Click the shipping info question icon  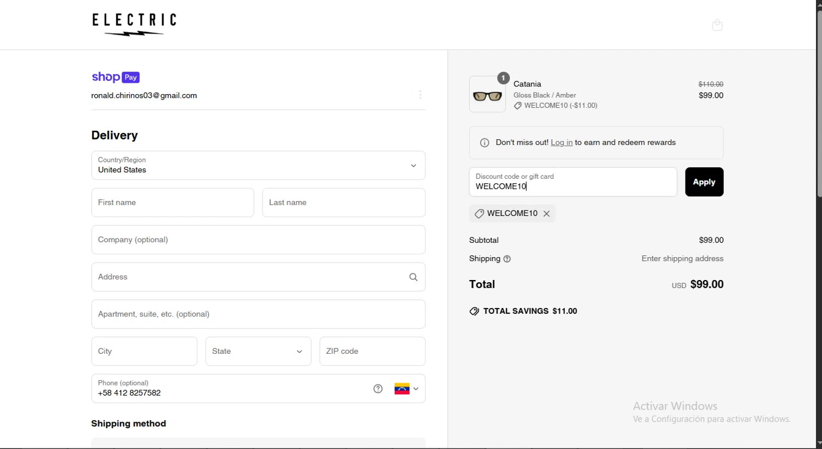(x=507, y=259)
